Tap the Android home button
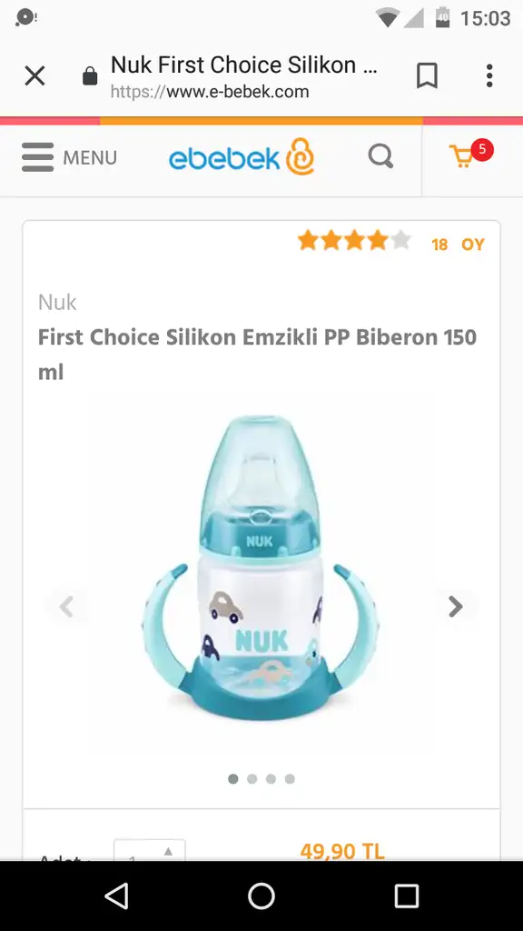Screen dimensions: 523x931 261,896
